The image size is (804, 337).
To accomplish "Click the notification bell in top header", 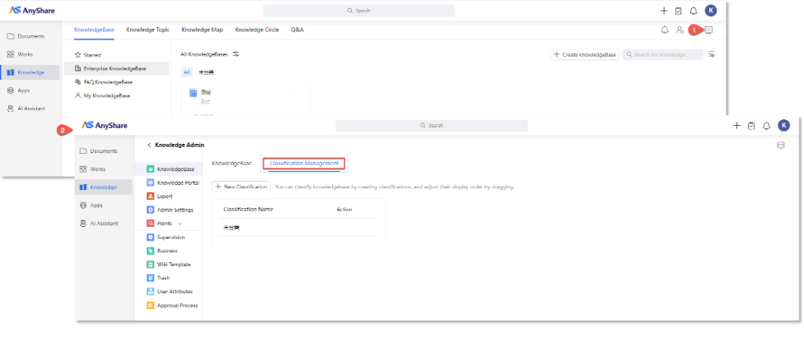I will [x=693, y=11].
